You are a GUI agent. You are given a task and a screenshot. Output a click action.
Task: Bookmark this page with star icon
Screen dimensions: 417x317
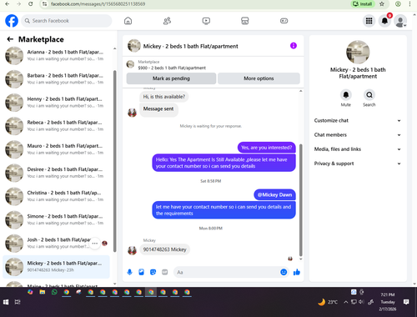pyautogui.click(x=382, y=4)
